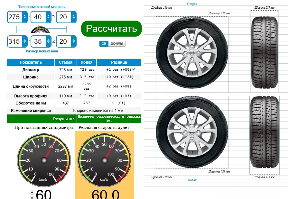
Task: Increase speedometer value with the up arrow
Action: coord(32,193)
